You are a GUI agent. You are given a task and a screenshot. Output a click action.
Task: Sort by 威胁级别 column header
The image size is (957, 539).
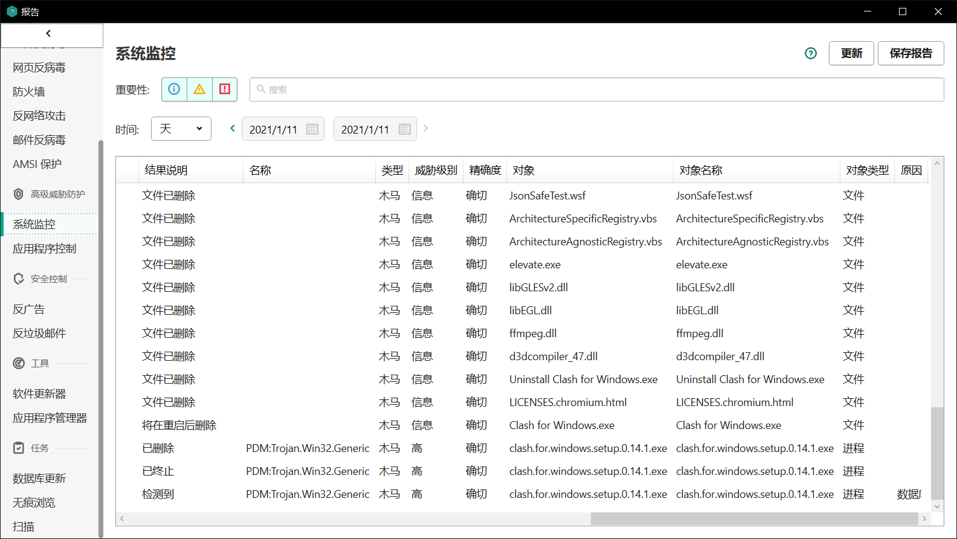(436, 170)
